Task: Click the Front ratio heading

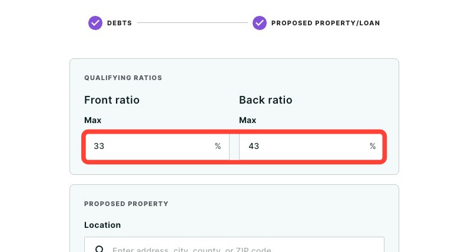Action: (112, 100)
